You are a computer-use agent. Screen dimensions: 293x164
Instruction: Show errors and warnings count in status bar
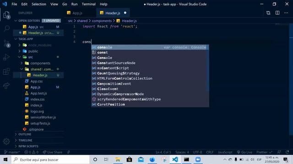[x=32, y=152]
